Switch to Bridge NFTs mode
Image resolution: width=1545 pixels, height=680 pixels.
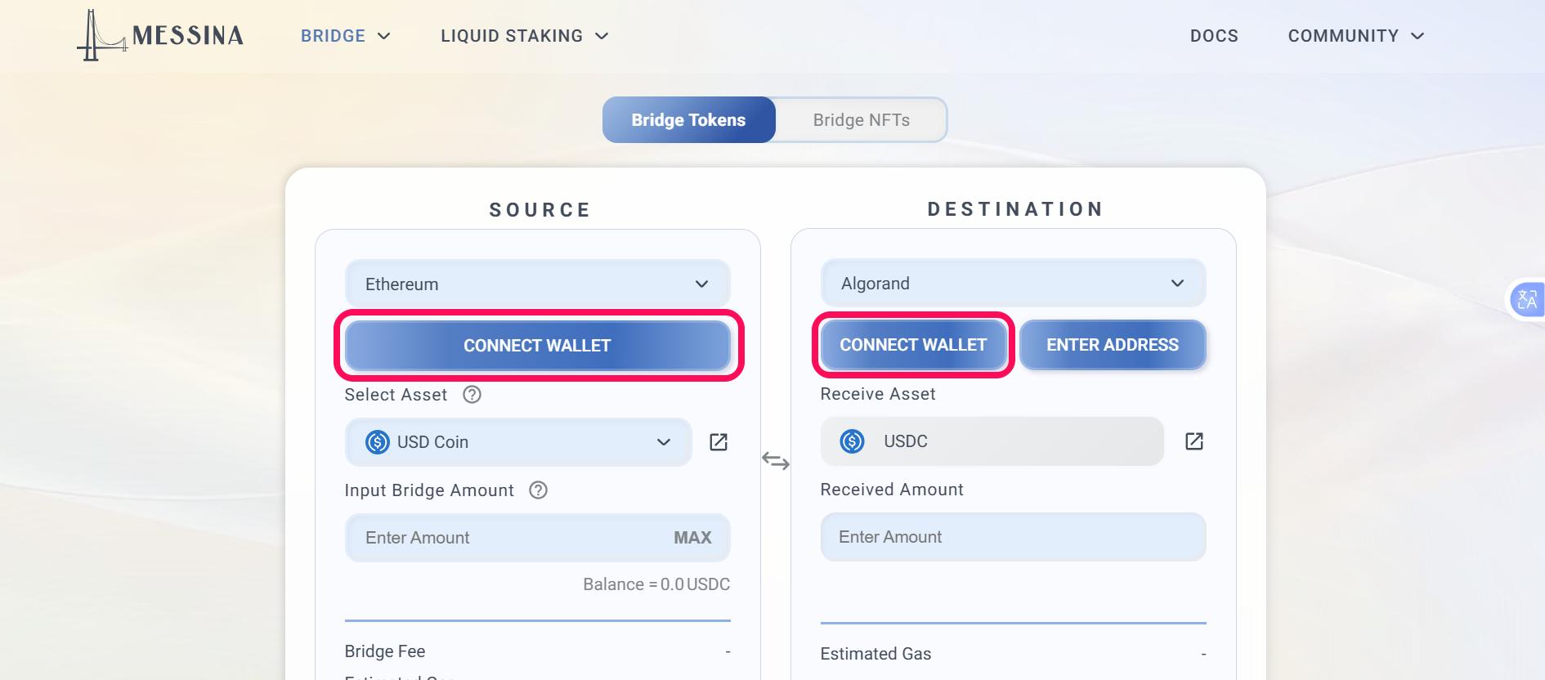[x=861, y=120]
